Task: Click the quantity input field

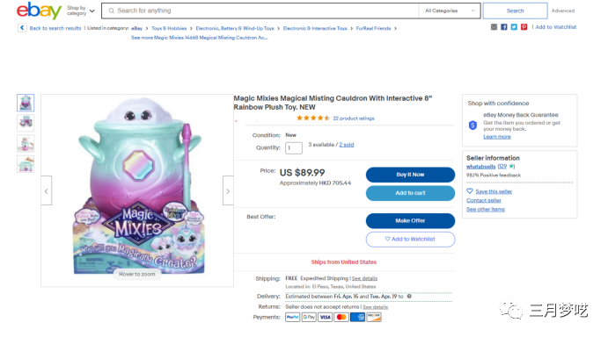Action: (294, 147)
